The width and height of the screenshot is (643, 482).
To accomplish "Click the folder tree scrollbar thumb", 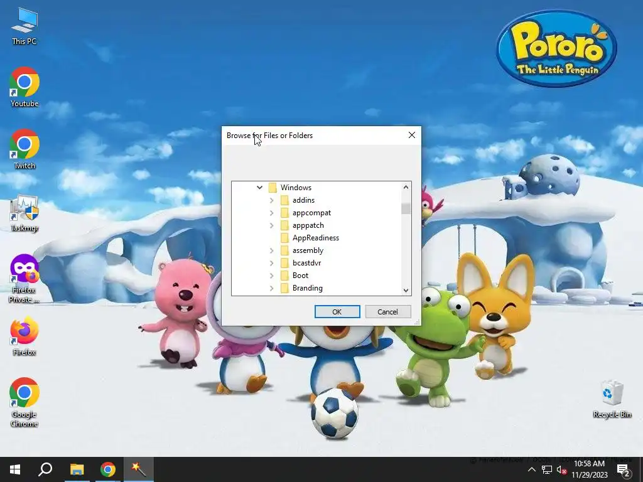I will tap(406, 208).
